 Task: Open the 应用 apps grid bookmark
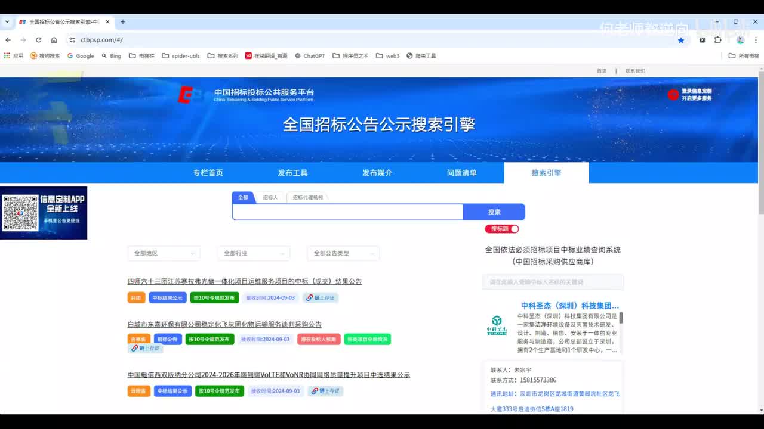coord(14,56)
